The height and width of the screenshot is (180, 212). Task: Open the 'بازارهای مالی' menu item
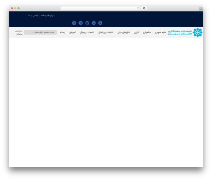124,32
